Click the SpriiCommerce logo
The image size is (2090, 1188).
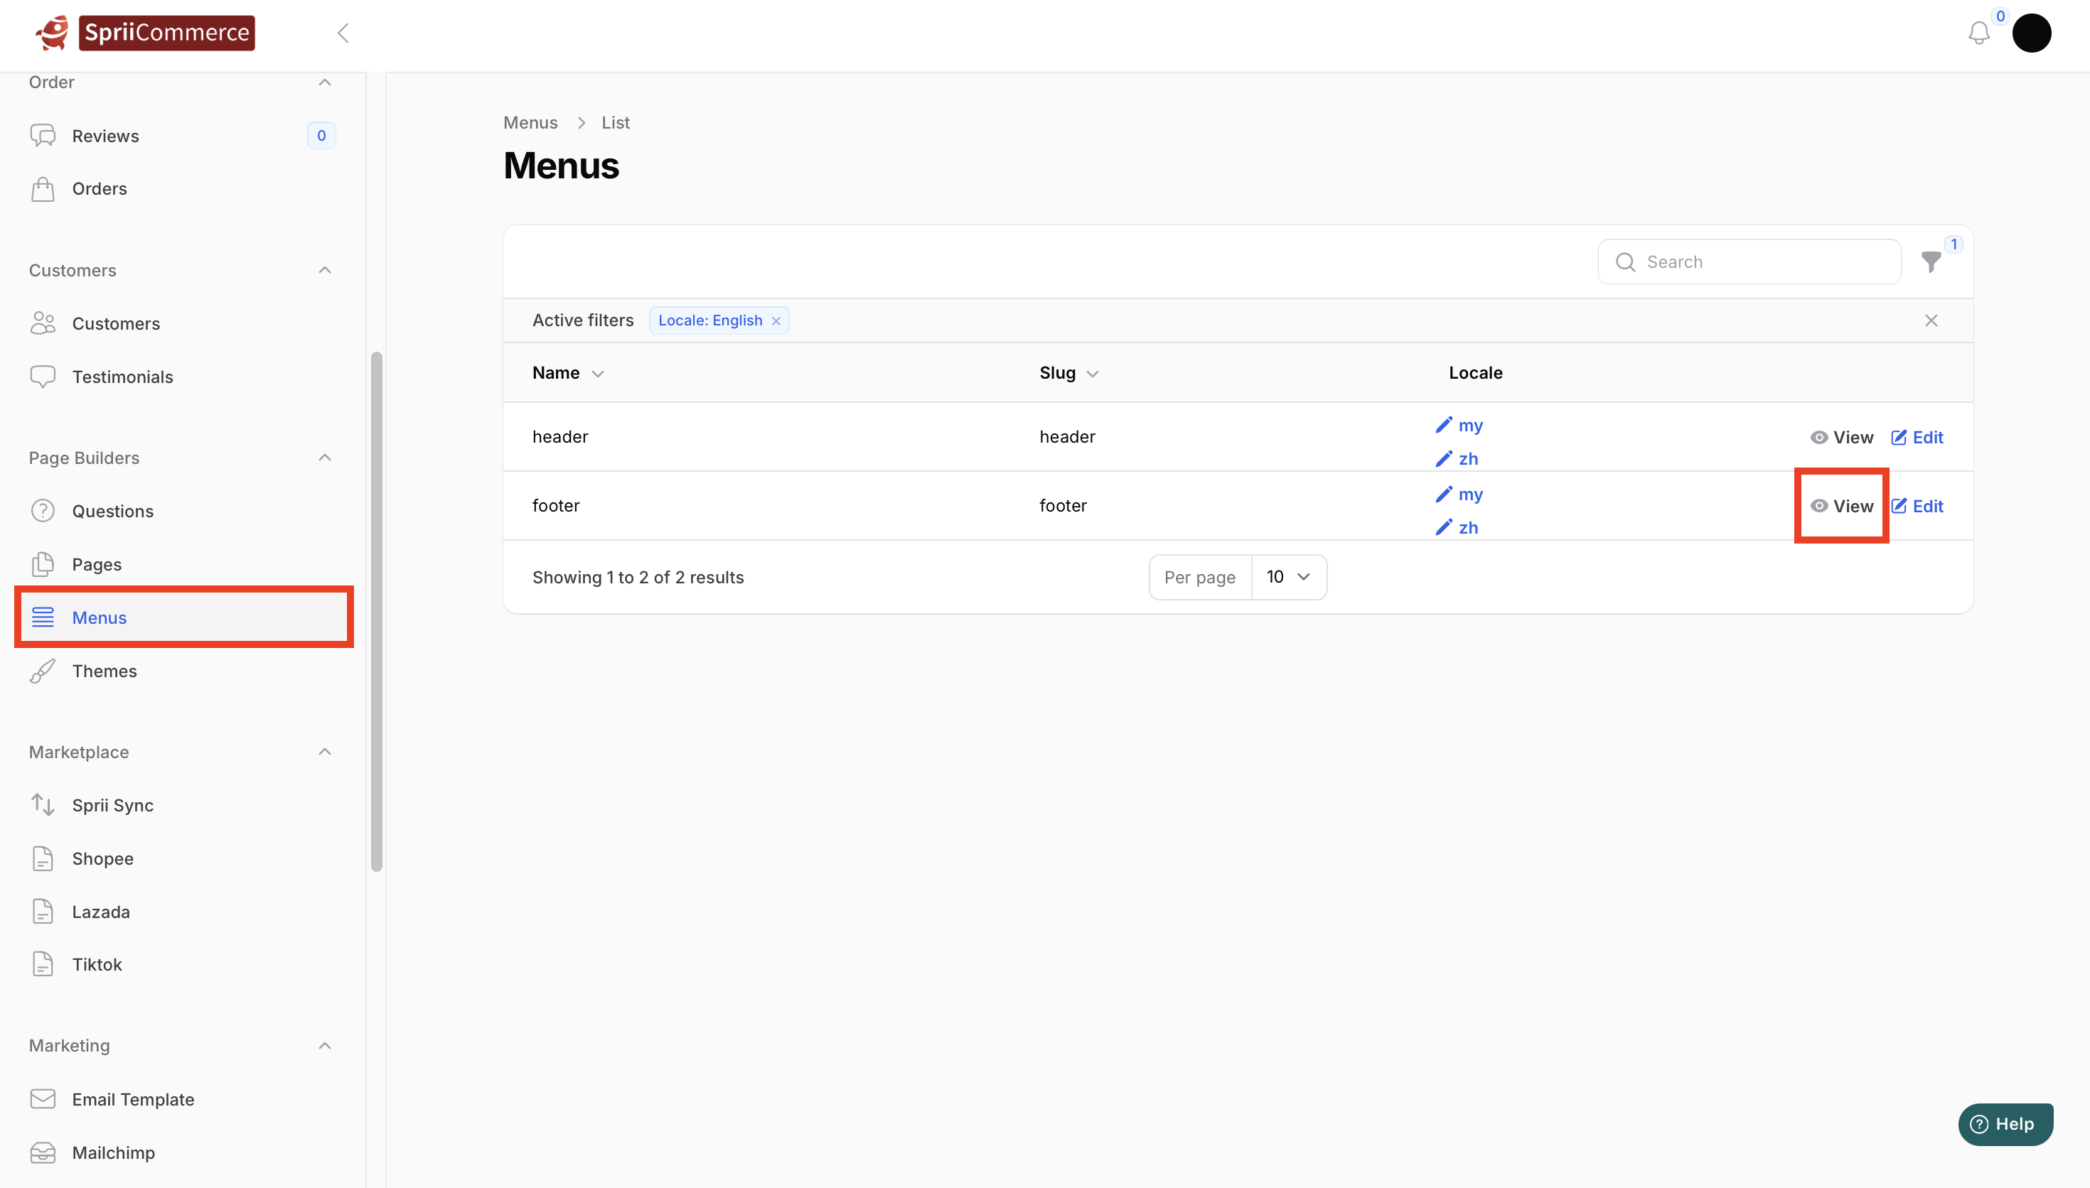click(x=145, y=33)
